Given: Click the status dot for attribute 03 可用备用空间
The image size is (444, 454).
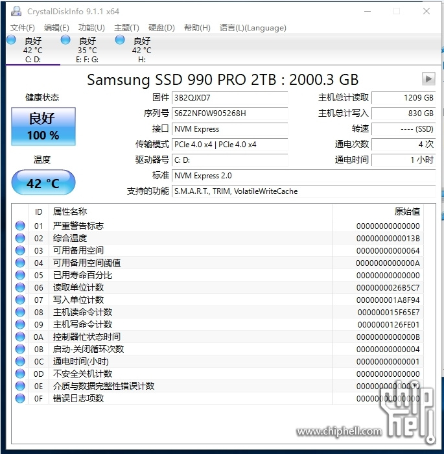Looking at the screenshot, I should 20,250.
